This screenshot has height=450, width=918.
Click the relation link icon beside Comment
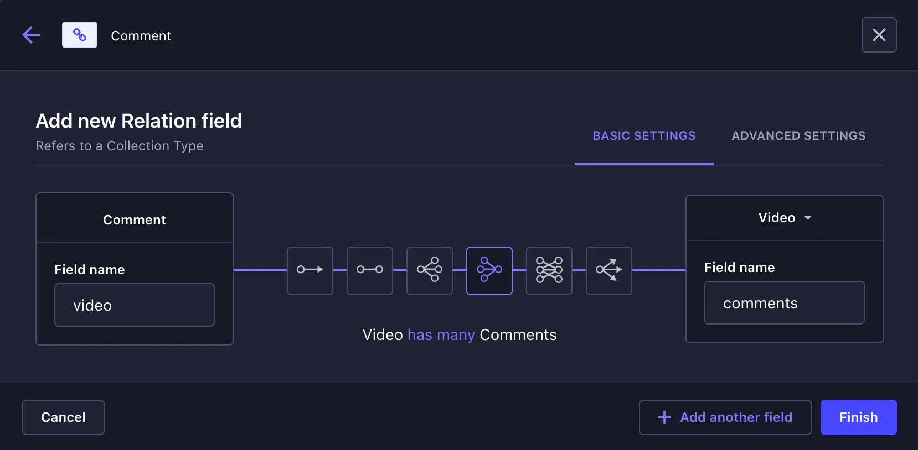(x=80, y=35)
